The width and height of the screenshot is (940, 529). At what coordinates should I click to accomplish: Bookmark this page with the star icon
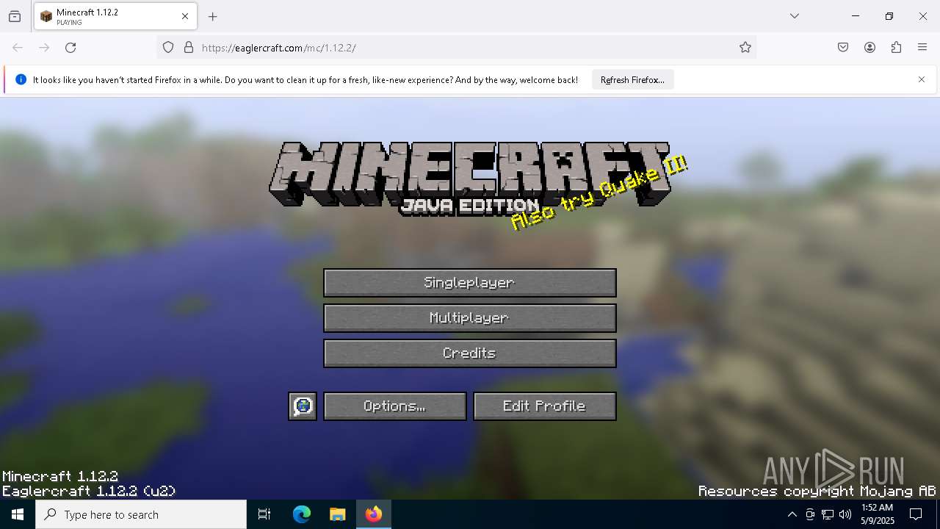745,48
